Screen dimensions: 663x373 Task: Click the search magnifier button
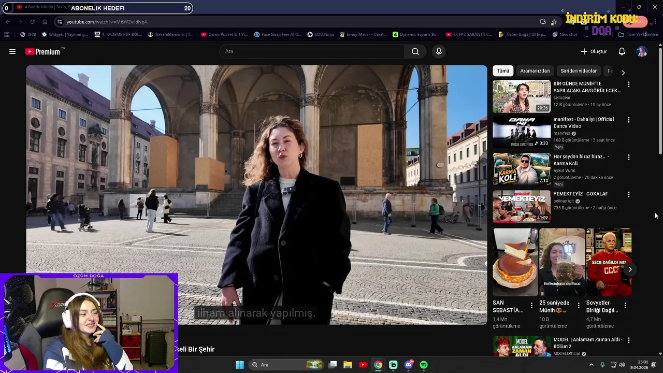coord(415,51)
